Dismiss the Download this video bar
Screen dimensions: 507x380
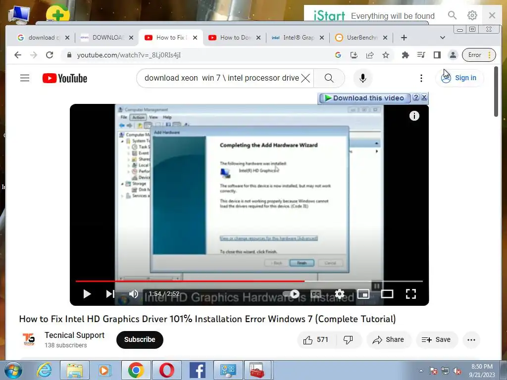click(x=424, y=97)
